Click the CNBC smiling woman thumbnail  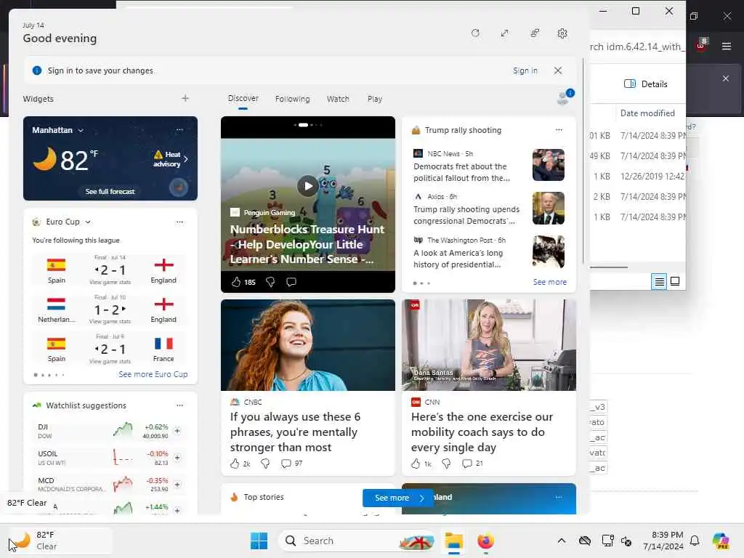(308, 345)
